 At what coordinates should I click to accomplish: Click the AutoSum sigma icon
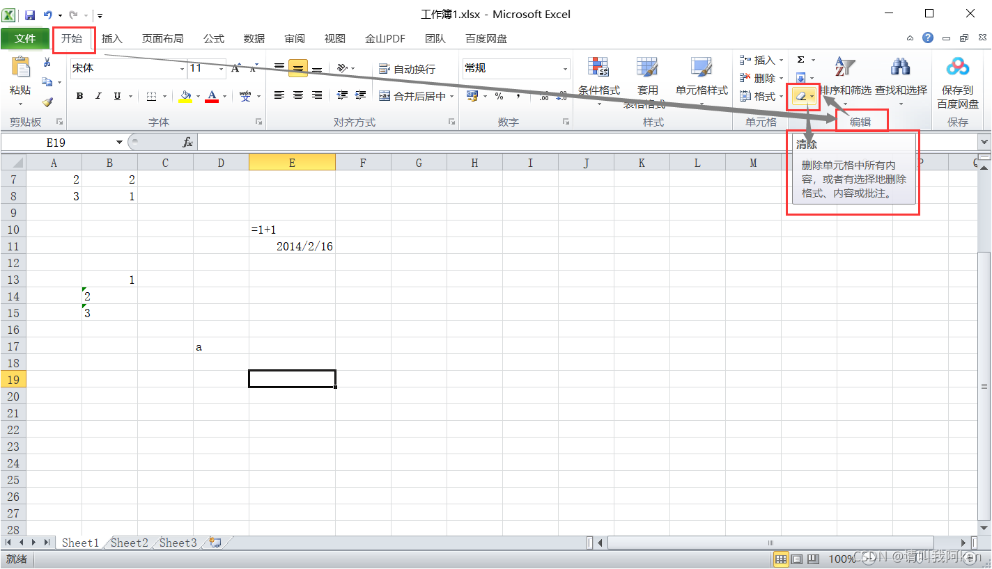coord(801,61)
